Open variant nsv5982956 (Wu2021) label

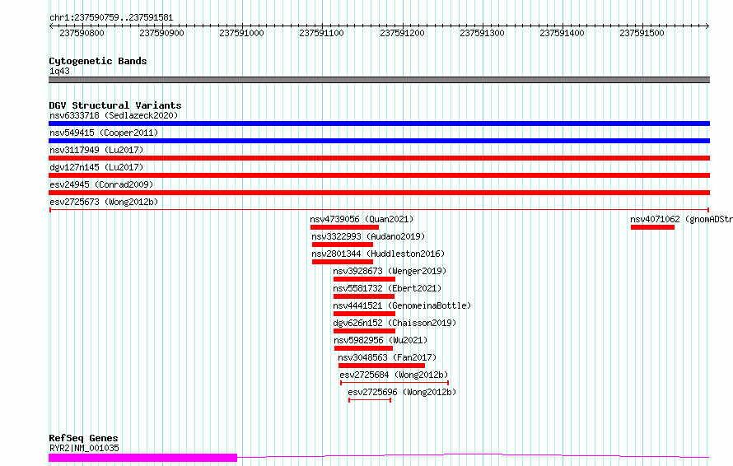pyautogui.click(x=381, y=340)
